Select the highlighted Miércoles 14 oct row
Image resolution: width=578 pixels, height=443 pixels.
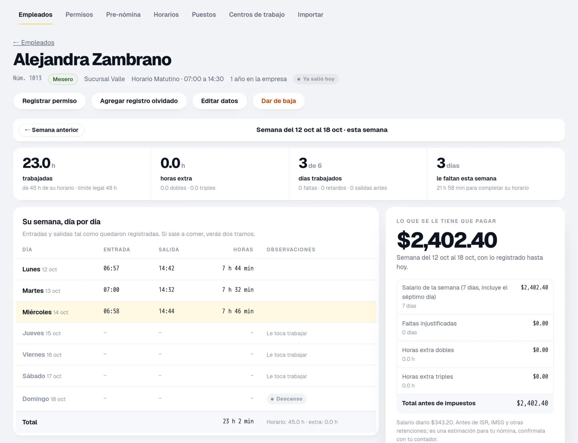tap(196, 312)
